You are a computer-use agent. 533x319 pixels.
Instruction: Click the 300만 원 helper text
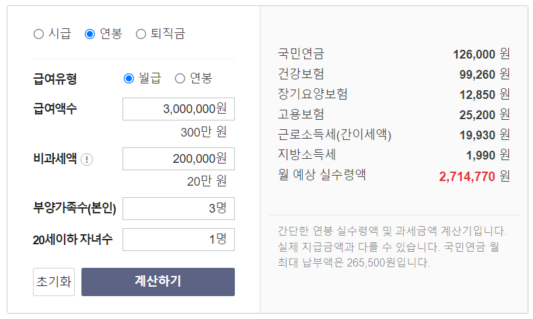(204, 132)
